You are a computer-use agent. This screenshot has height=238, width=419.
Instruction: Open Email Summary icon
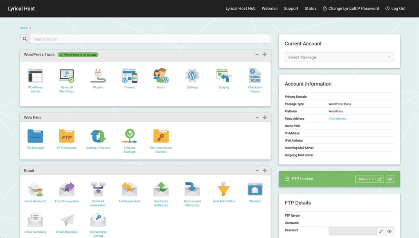(x=35, y=220)
